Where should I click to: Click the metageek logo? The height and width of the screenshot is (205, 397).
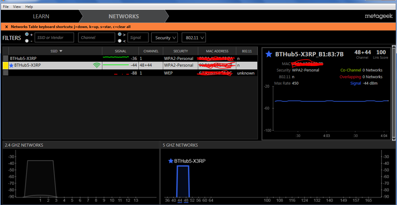pos(379,16)
